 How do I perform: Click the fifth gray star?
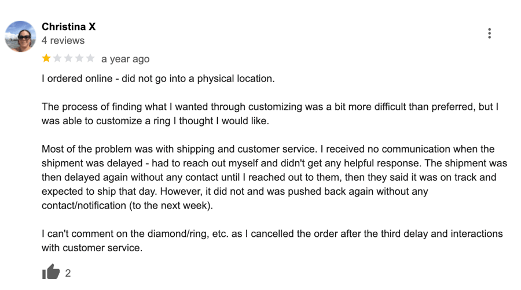(90, 58)
